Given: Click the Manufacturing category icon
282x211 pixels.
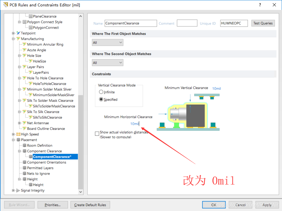Looking at the screenshot, I should coord(19,39).
